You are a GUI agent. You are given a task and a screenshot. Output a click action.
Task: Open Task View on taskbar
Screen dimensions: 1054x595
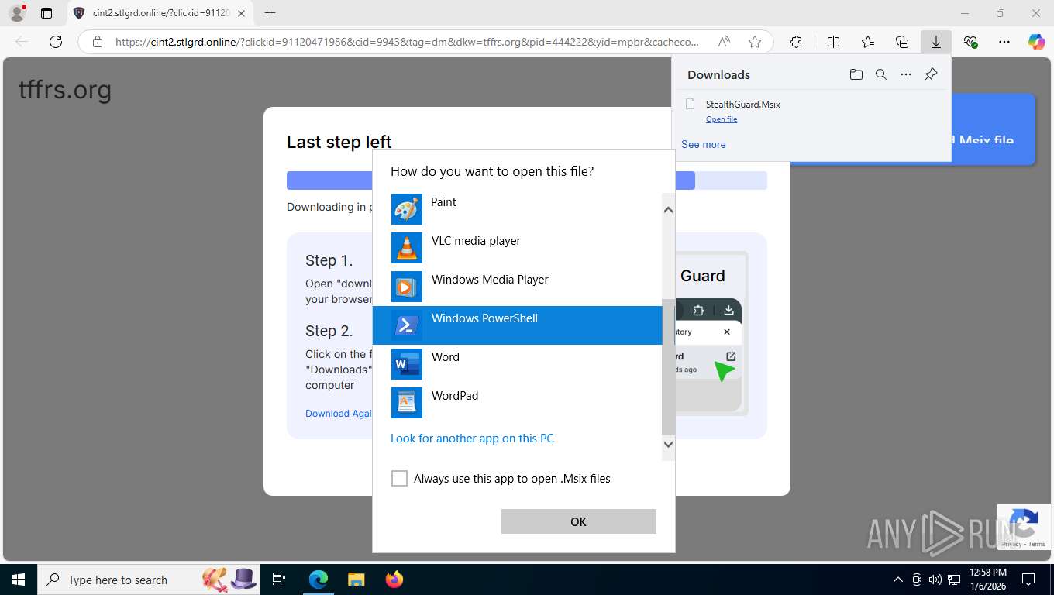click(279, 580)
